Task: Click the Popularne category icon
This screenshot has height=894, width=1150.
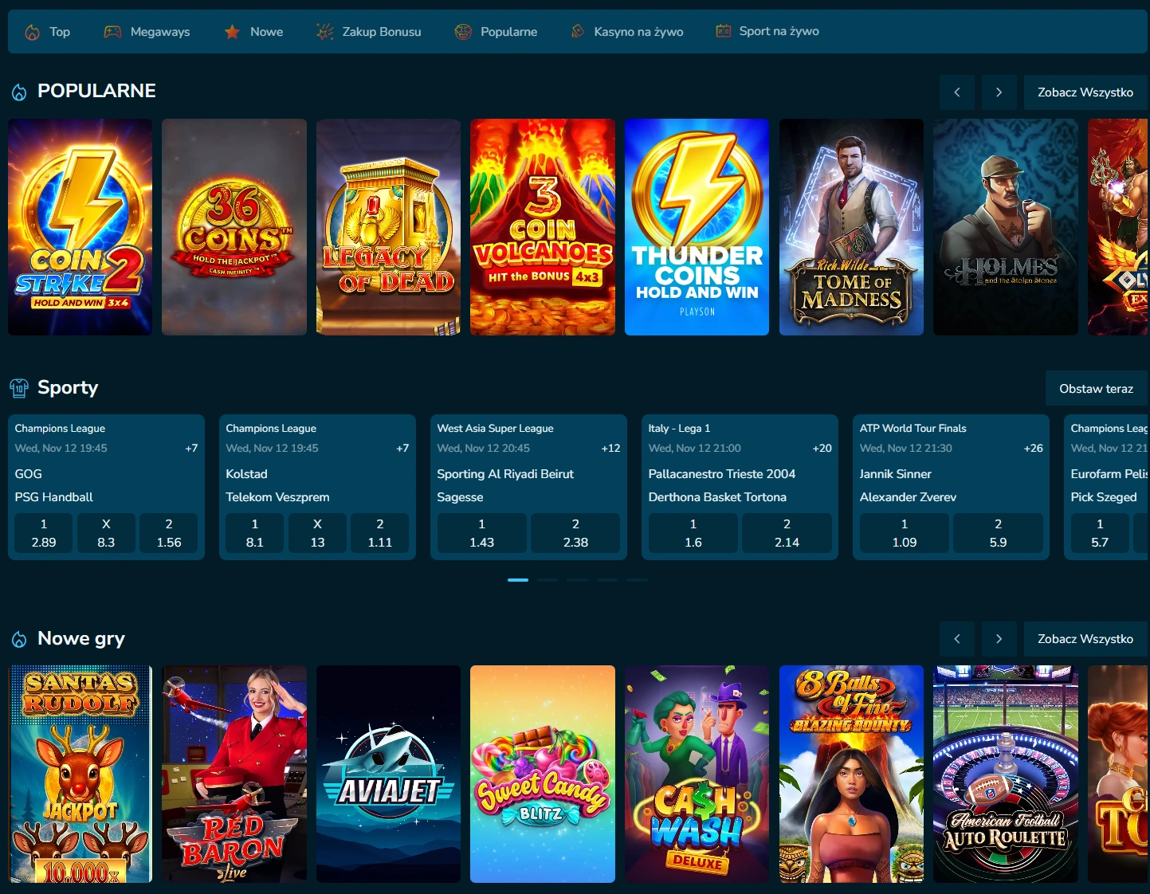Action: pyautogui.click(x=463, y=32)
